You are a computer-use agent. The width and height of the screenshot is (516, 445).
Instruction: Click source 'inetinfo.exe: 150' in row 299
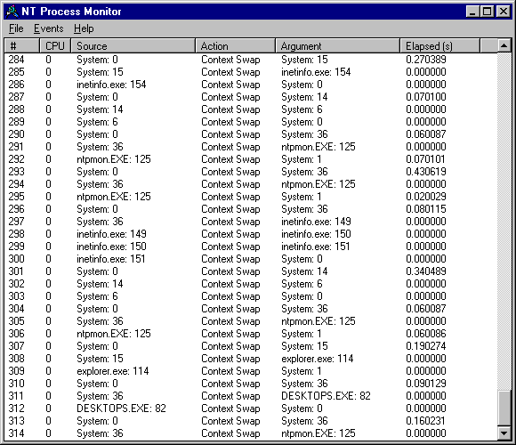tap(111, 247)
